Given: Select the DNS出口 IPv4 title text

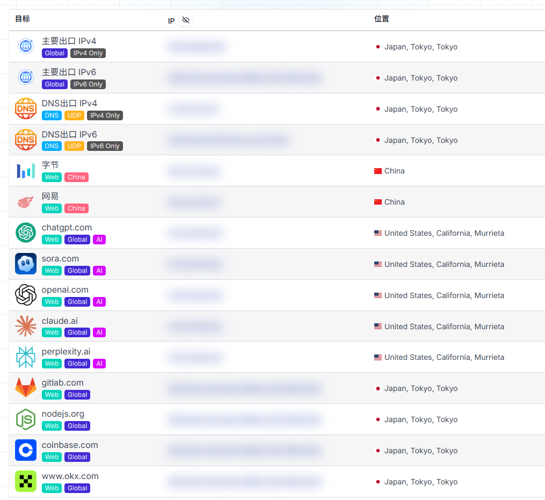Looking at the screenshot, I should [x=69, y=103].
